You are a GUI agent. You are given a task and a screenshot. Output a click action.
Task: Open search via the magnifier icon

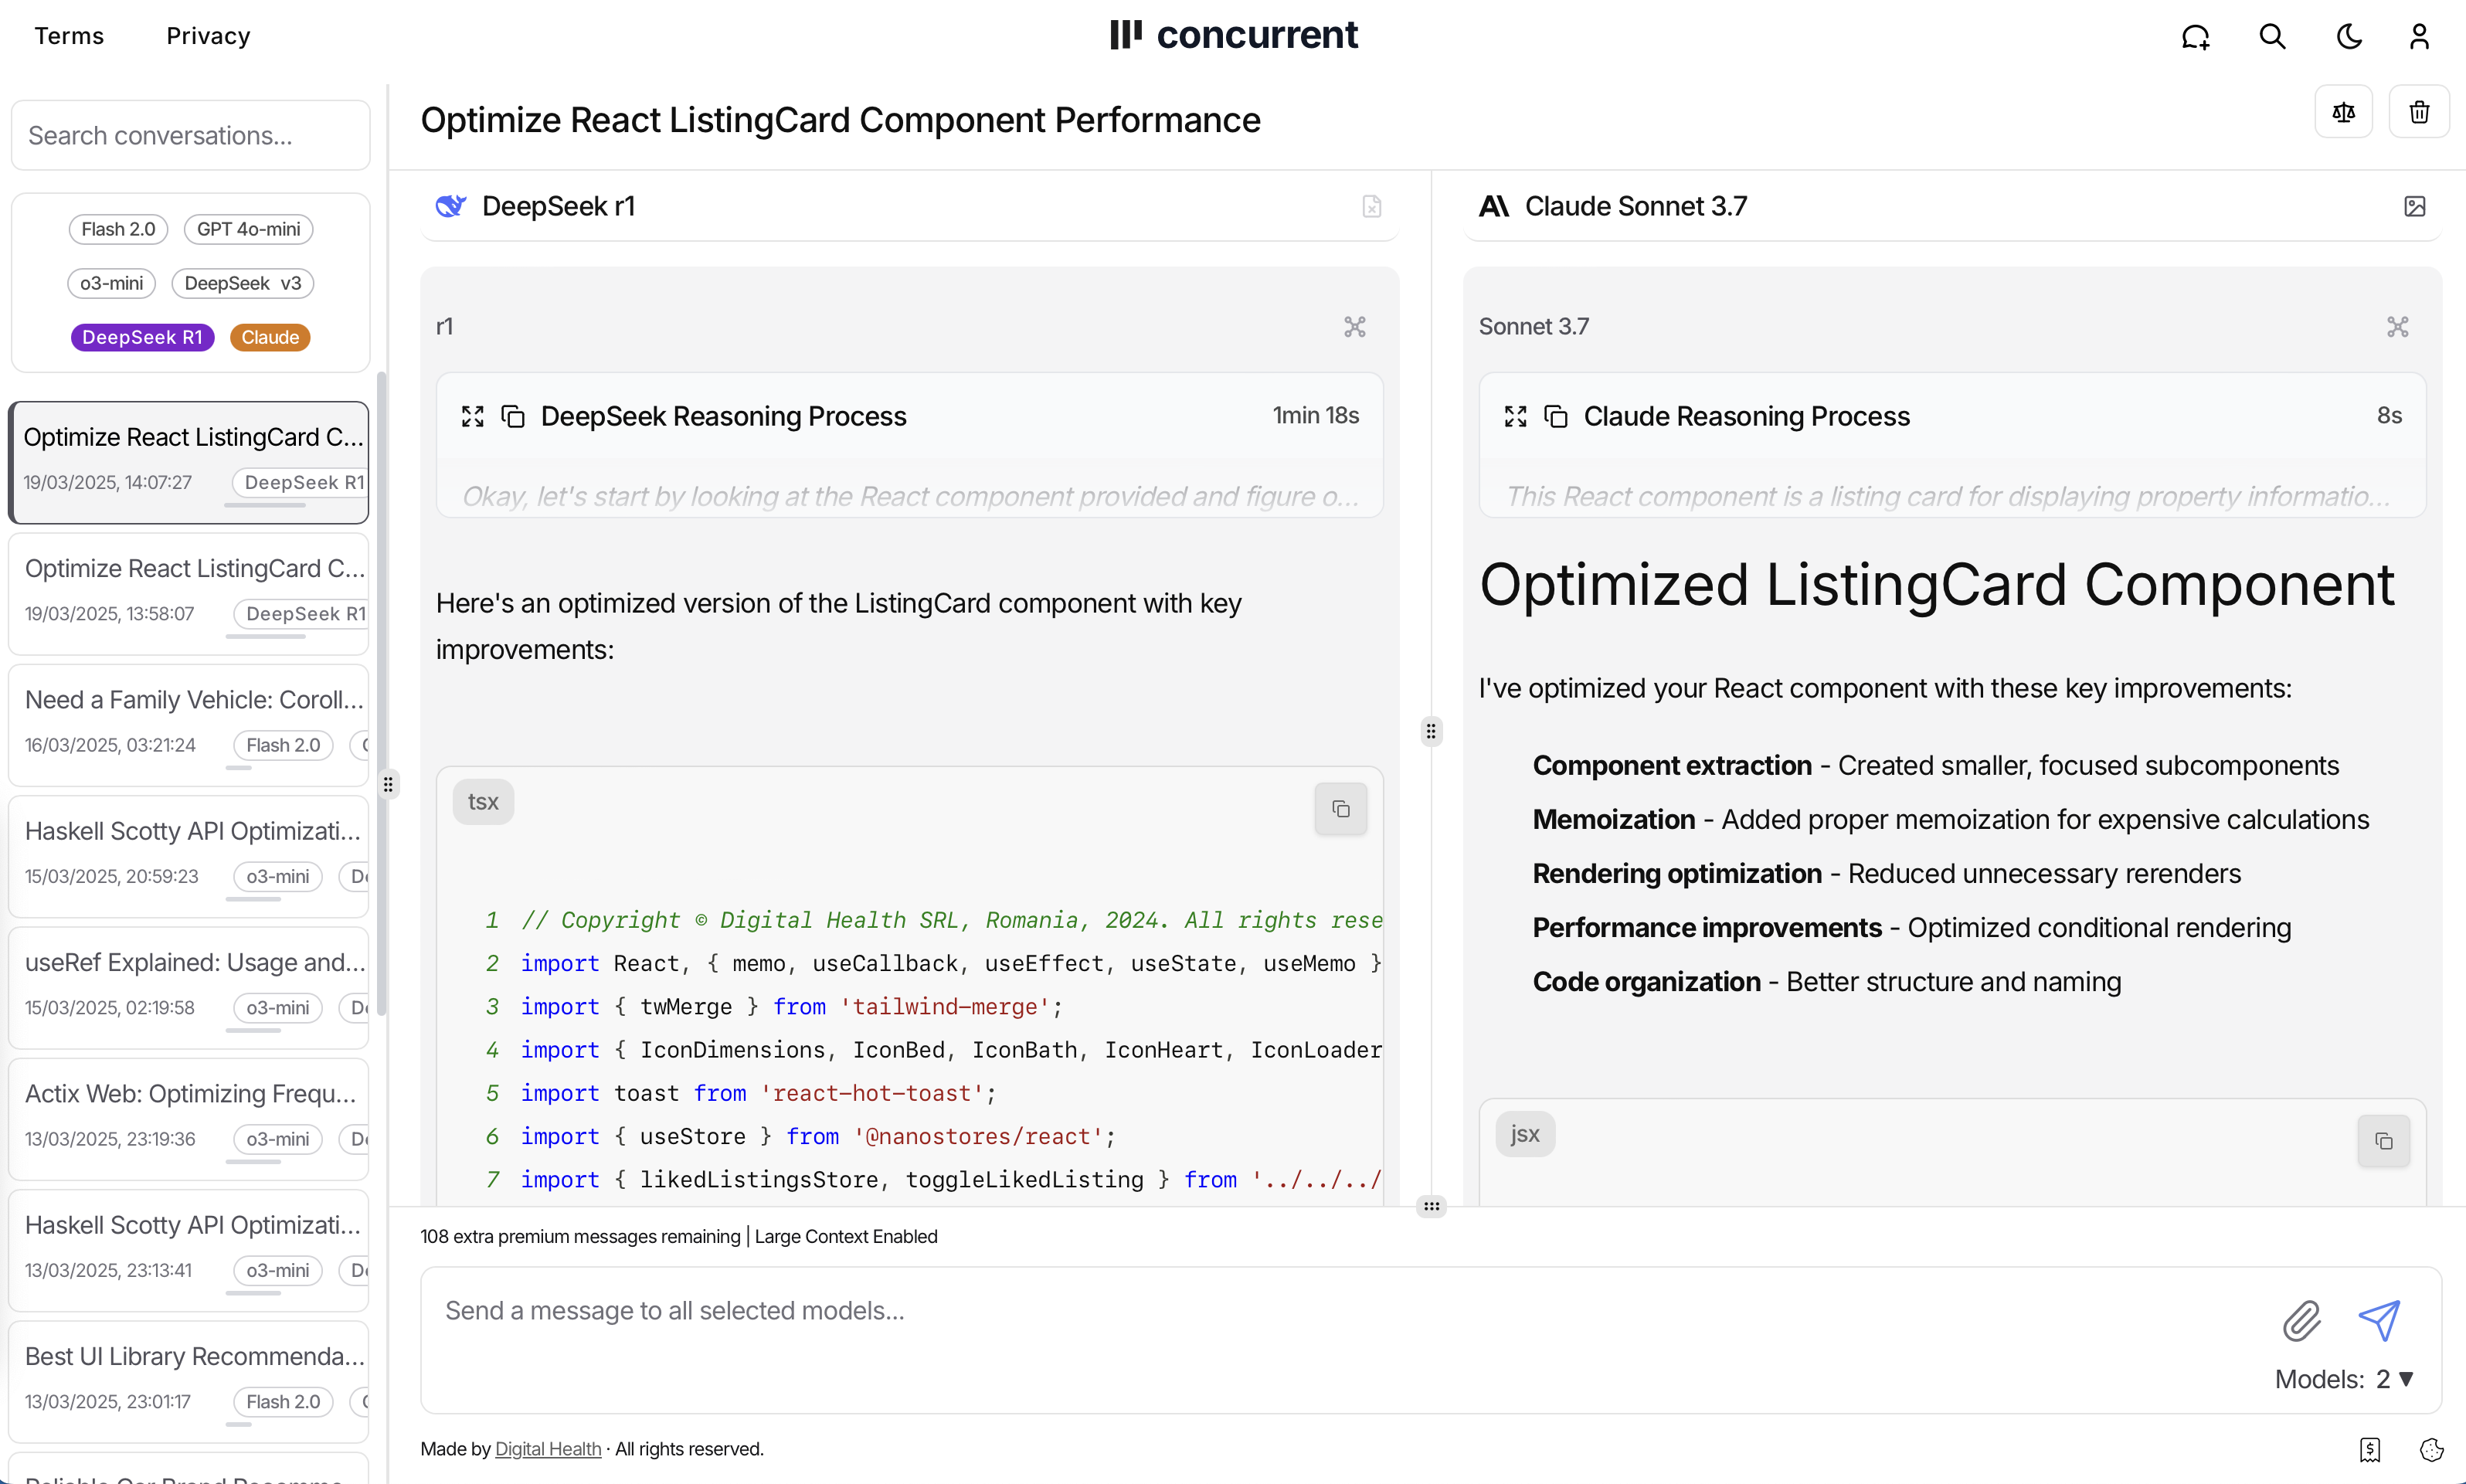(2272, 37)
